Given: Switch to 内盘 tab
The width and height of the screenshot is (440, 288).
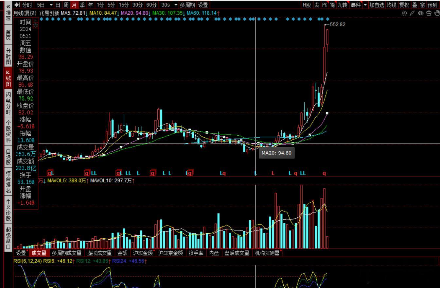Looking at the screenshot, I should 214,253.
